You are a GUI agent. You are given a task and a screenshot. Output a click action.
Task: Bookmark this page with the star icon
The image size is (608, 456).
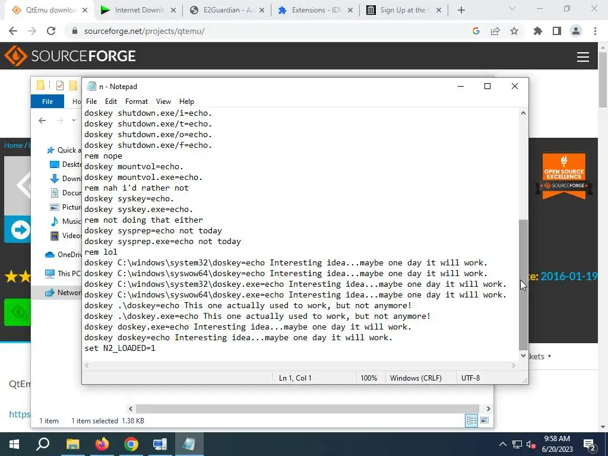514,31
